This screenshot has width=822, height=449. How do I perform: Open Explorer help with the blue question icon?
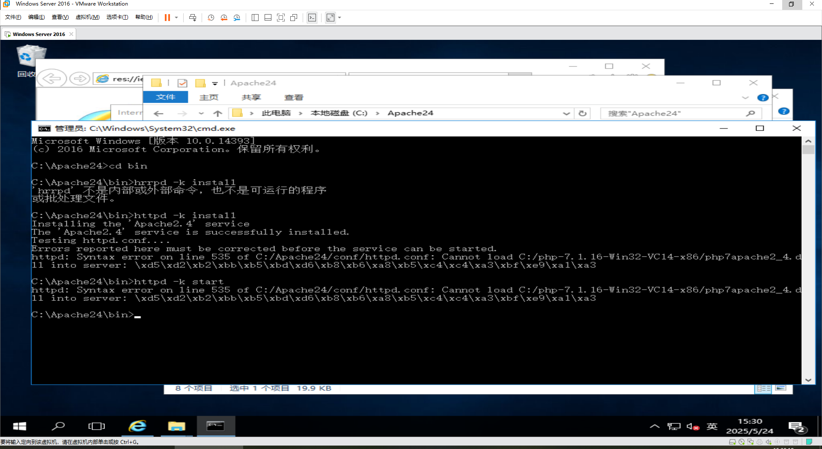point(763,98)
